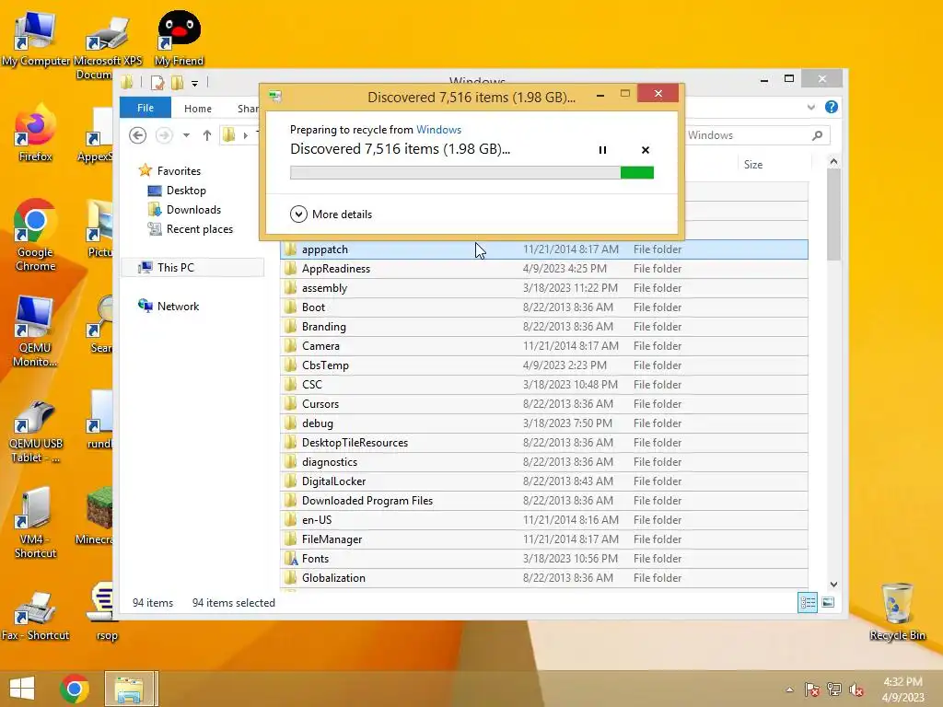Select the assembly folder

coord(543,287)
